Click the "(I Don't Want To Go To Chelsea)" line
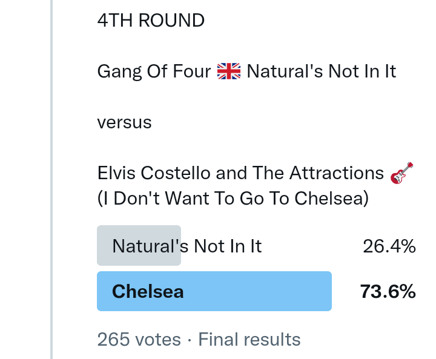436x359 pixels. [x=233, y=199]
